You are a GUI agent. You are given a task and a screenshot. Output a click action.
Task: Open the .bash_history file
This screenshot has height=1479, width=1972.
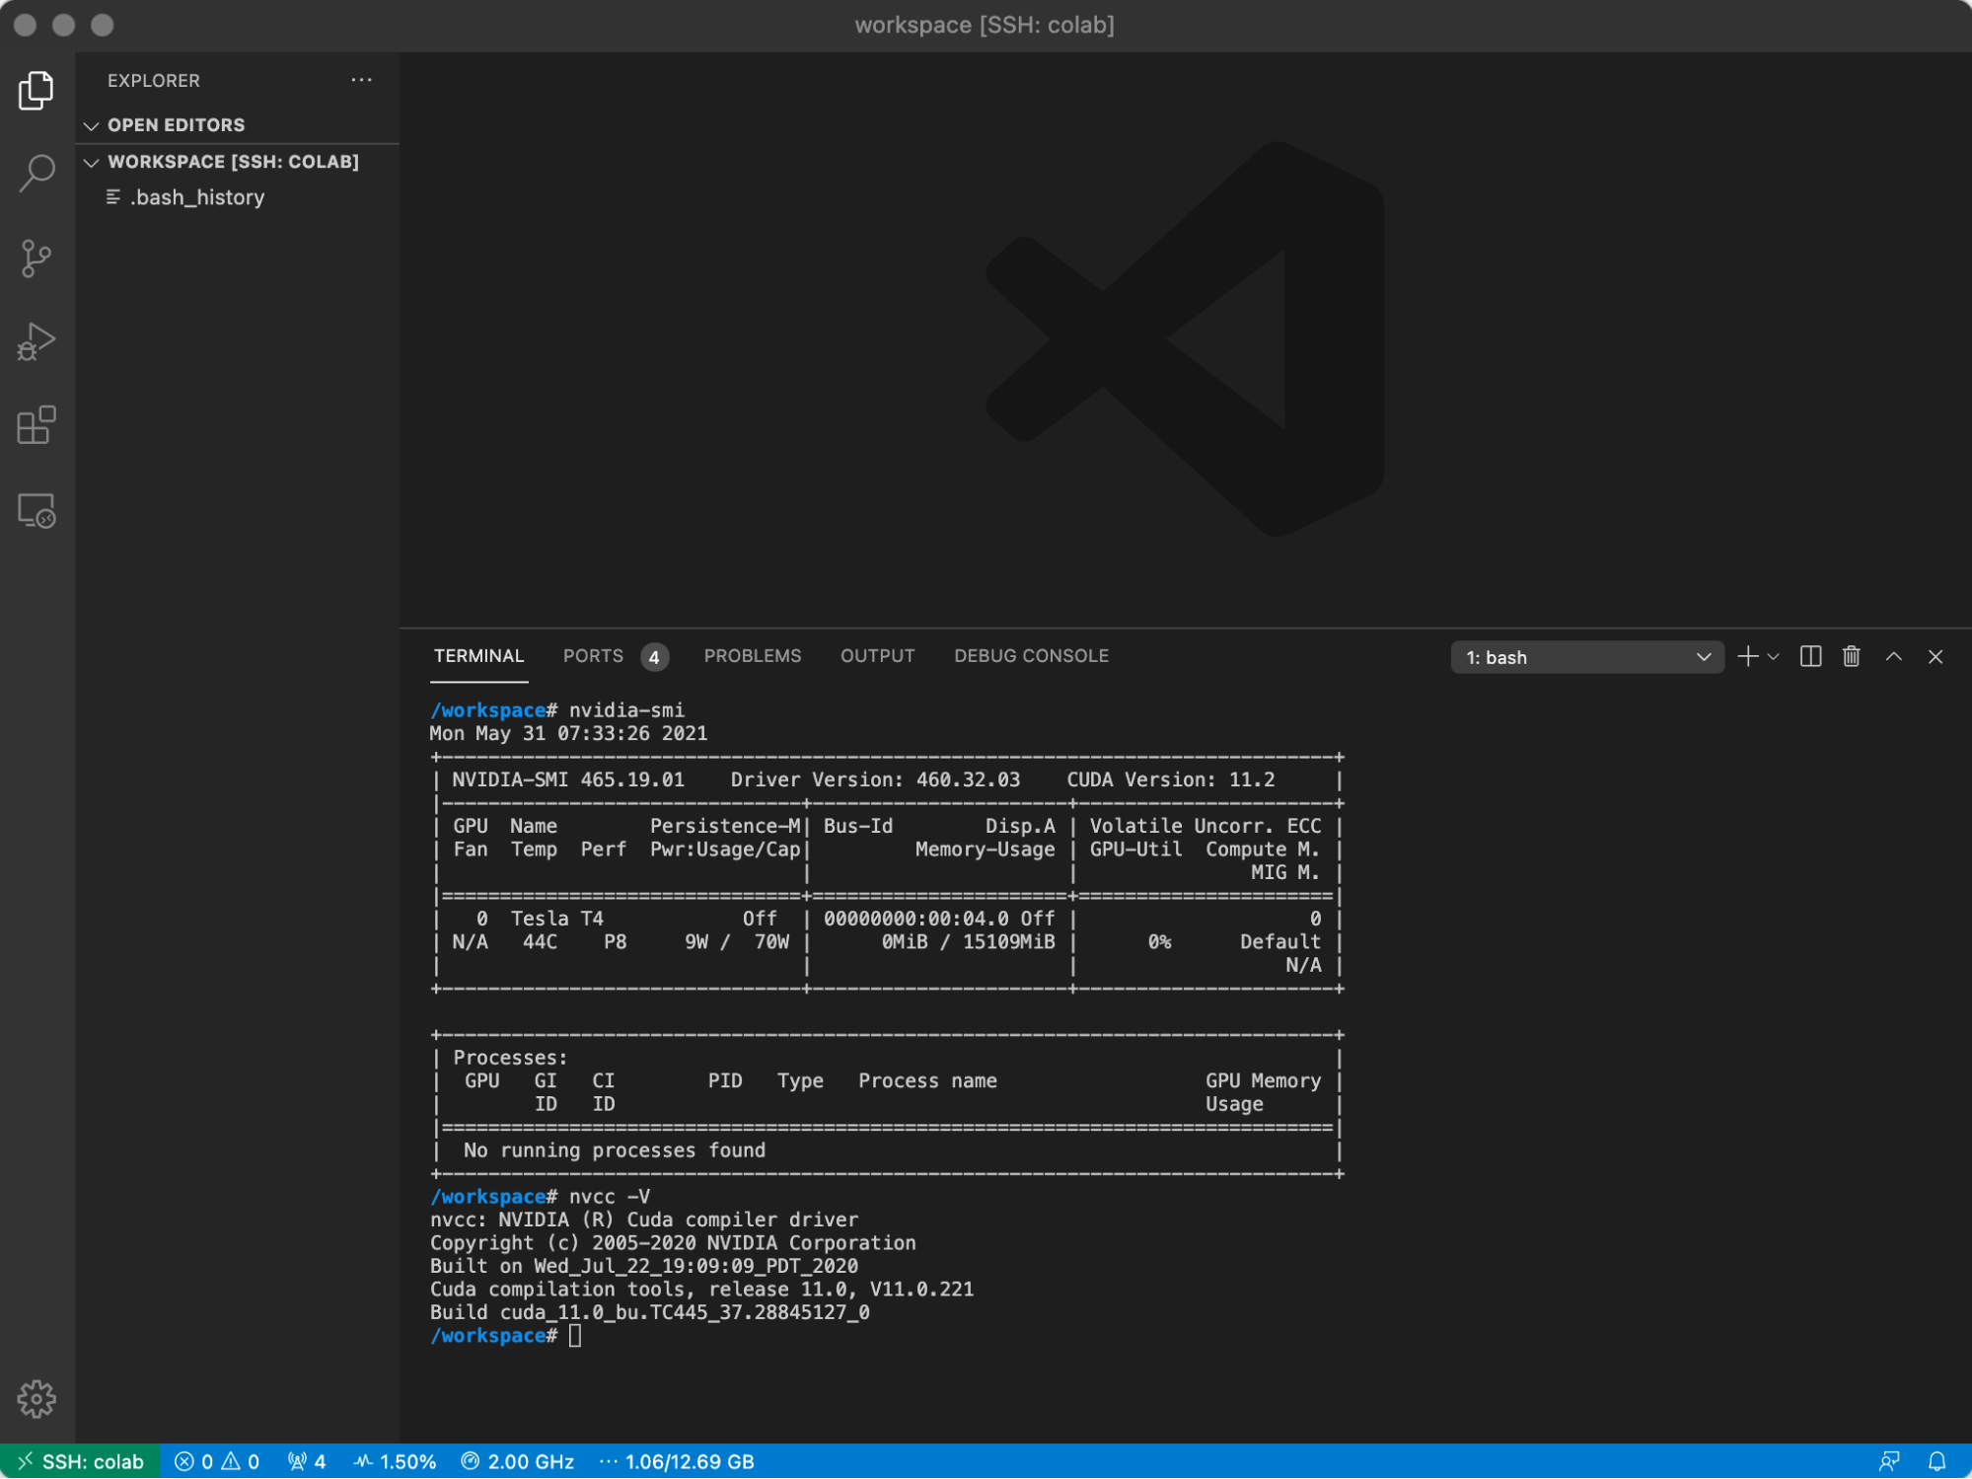click(x=237, y=197)
